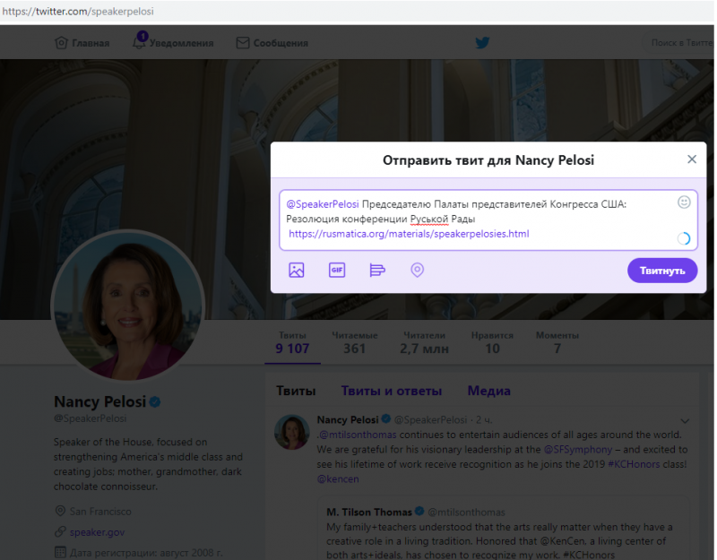The width and height of the screenshot is (717, 560).
Task: Close the tweet compose dialog
Action: (692, 159)
